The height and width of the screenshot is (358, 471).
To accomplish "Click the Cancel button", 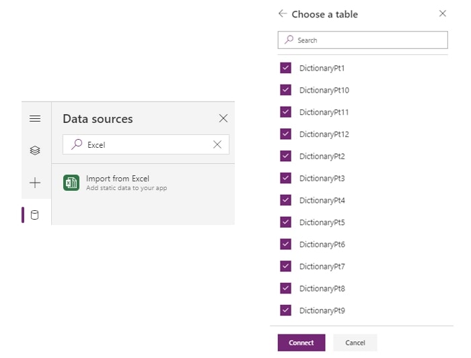I will [355, 343].
